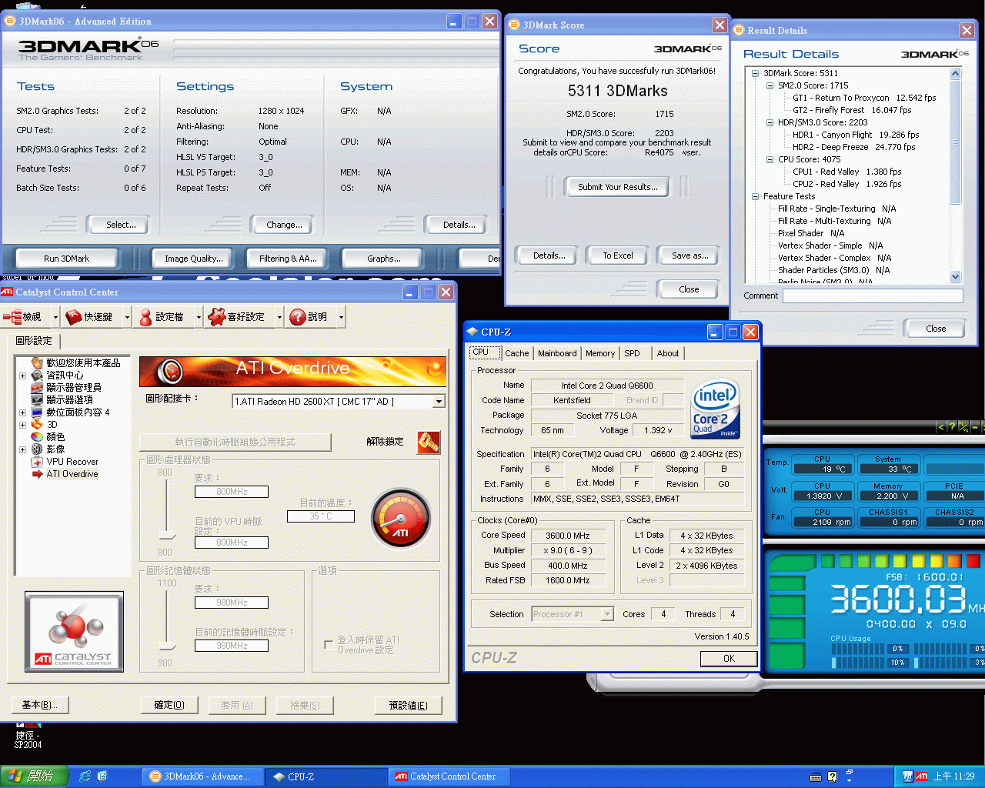
Task: Switch to the Memory tab in CPU-Z
Action: [600, 353]
